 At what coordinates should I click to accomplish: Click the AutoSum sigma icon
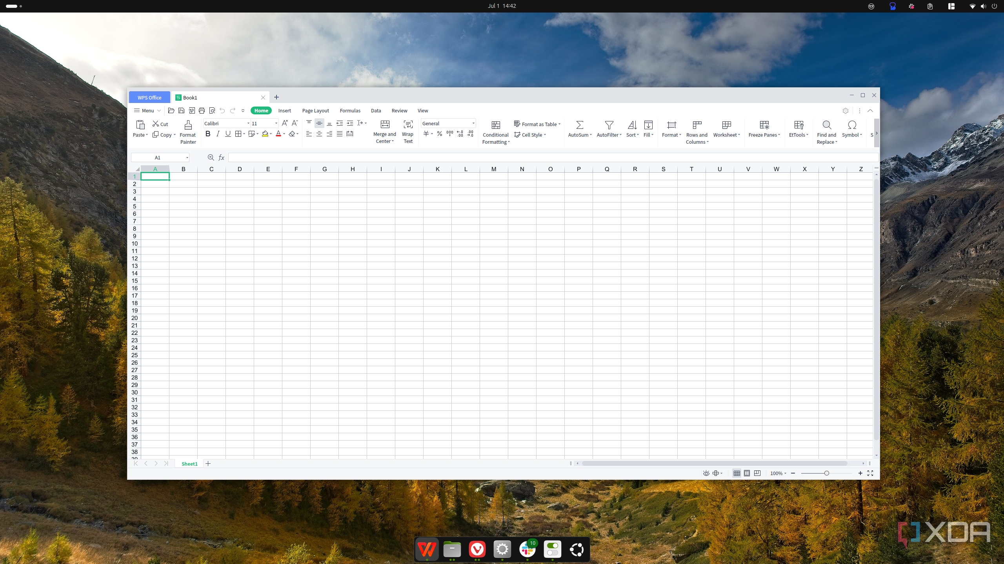coord(580,125)
